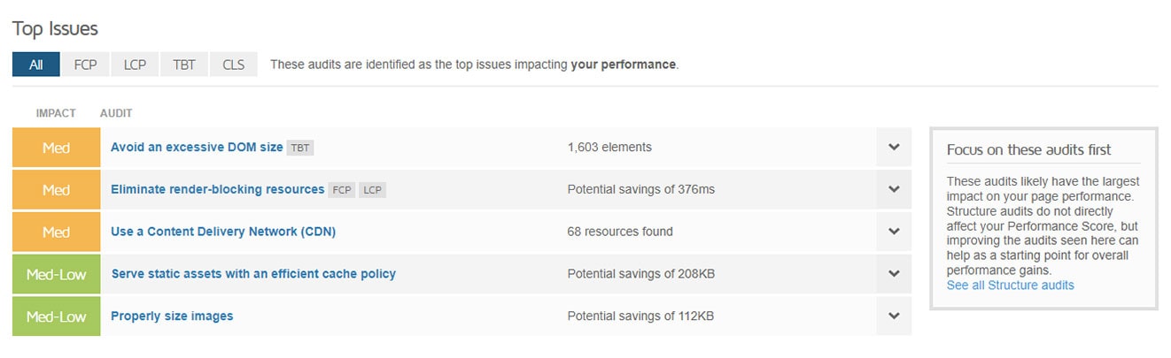The image size is (1171, 358).
Task: Select the All filter tab
Action: (35, 65)
